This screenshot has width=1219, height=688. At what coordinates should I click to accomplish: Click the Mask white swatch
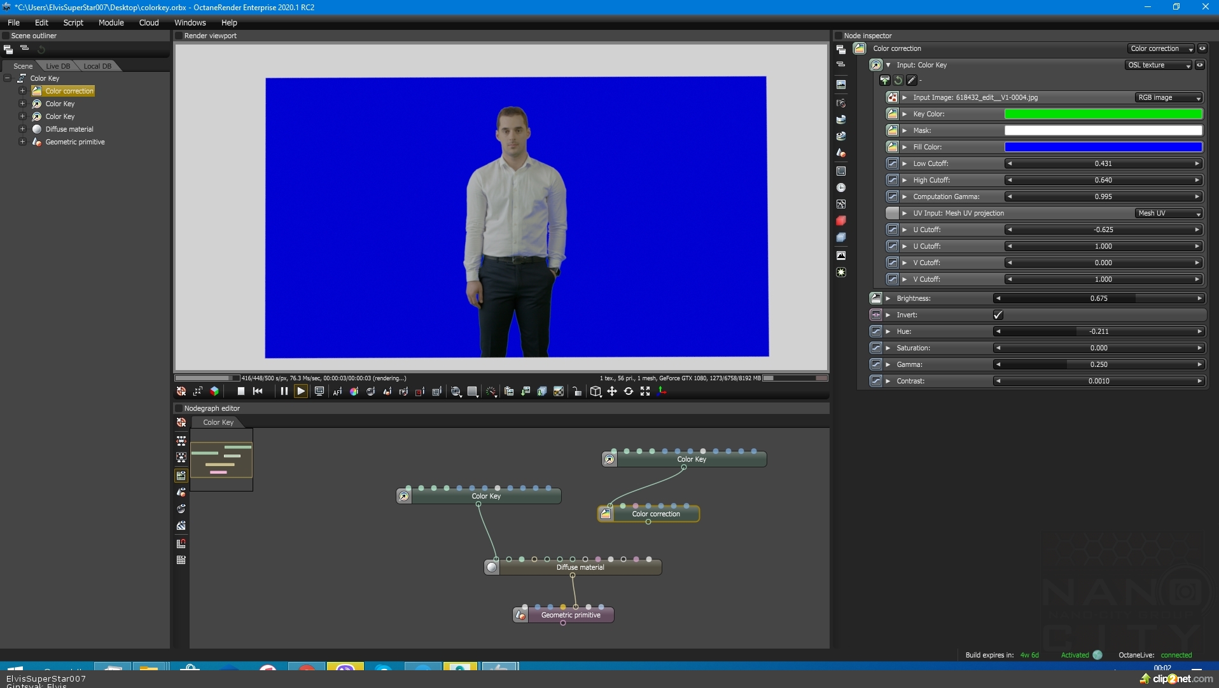(1103, 130)
